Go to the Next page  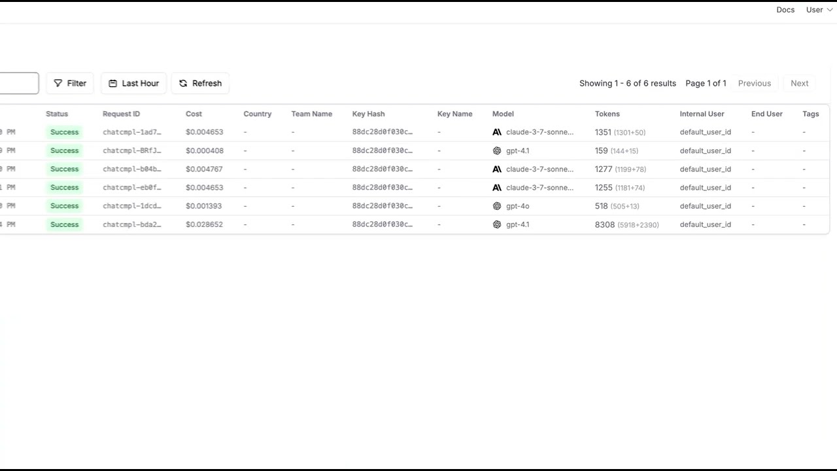[799, 83]
